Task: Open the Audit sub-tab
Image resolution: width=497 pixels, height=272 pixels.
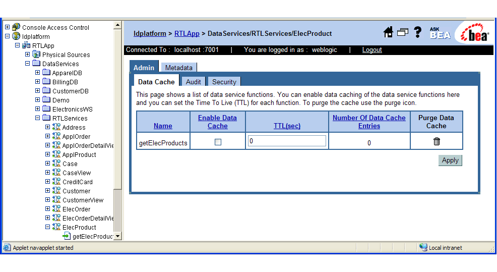Action: pos(194,82)
